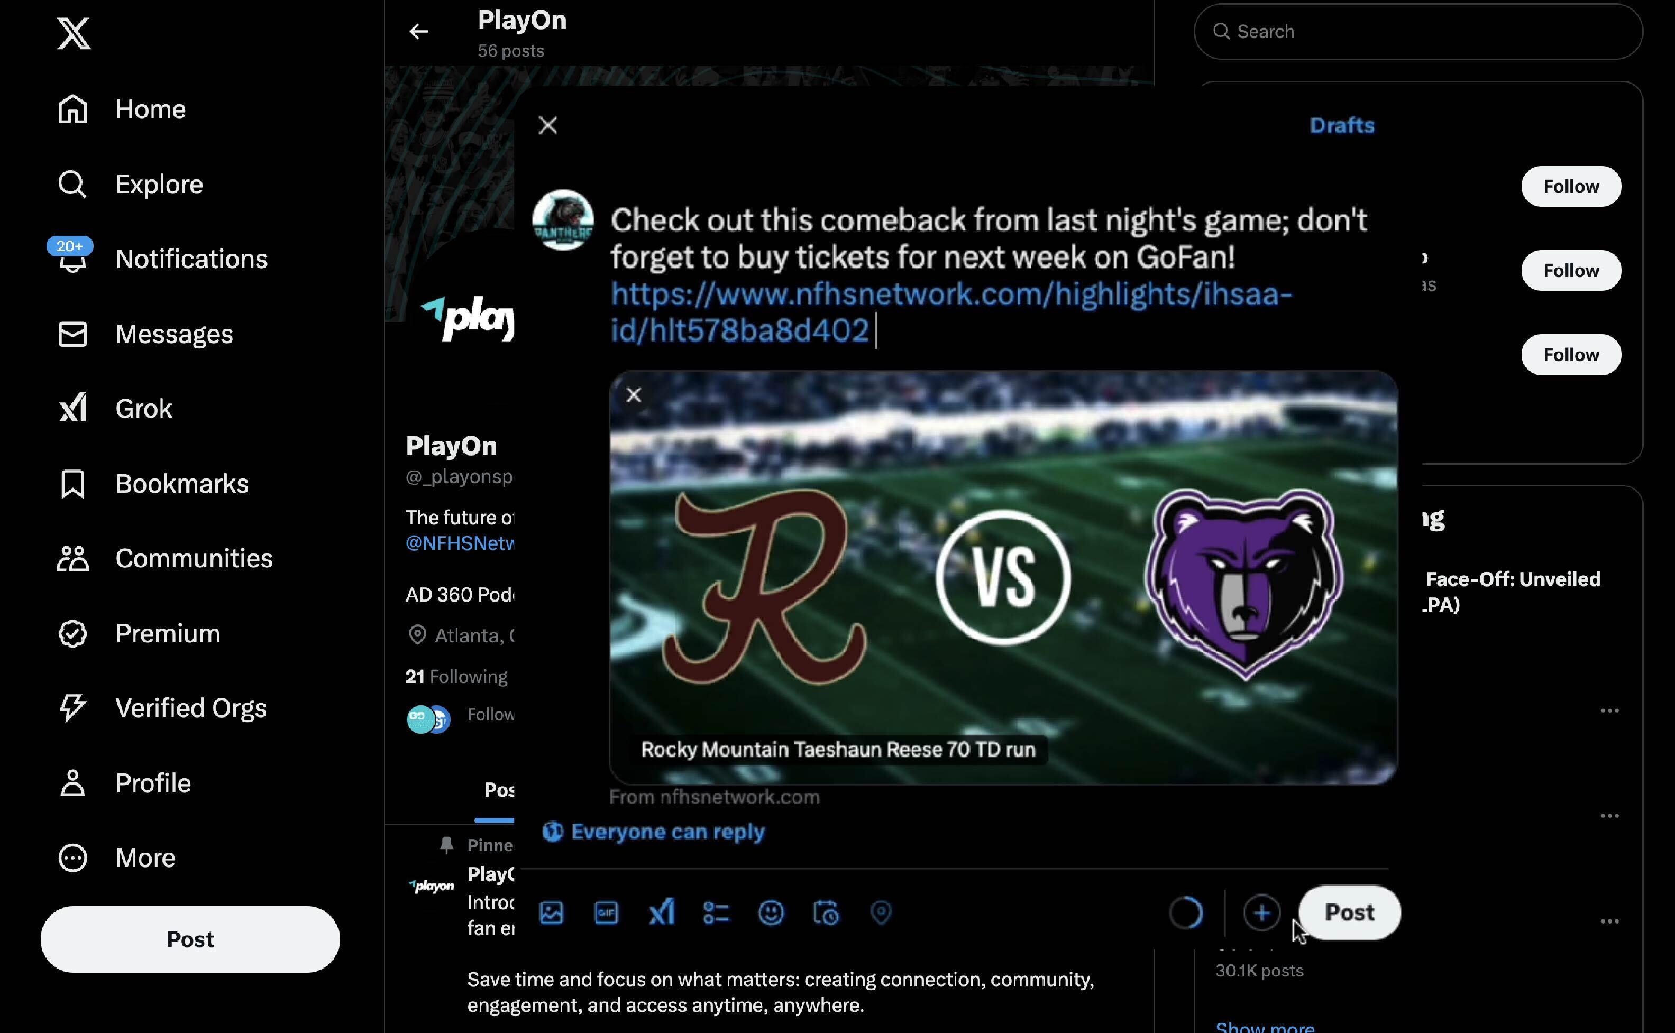Click the Atlanta location pin icon

417,635
